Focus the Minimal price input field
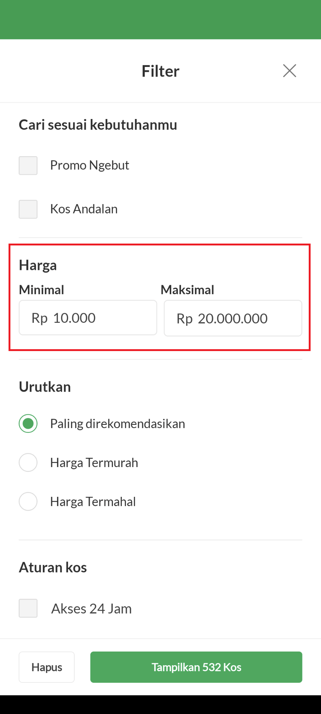Image resolution: width=321 pixels, height=714 pixels. (88, 318)
